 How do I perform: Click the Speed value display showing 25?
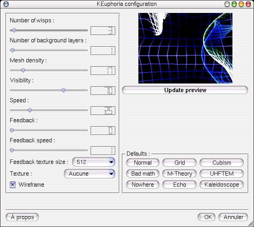point(103,111)
